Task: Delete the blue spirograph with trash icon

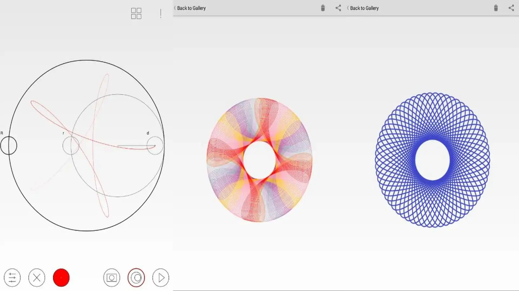Action: [496, 8]
